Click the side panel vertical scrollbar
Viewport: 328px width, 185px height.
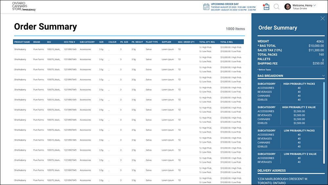pos(324,123)
